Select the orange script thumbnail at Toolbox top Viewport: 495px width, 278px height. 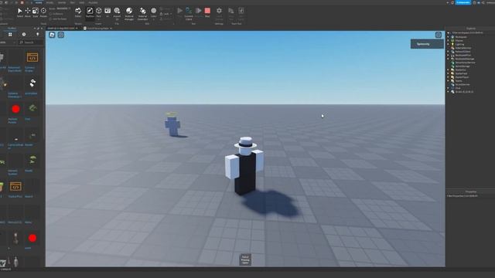coord(32,58)
